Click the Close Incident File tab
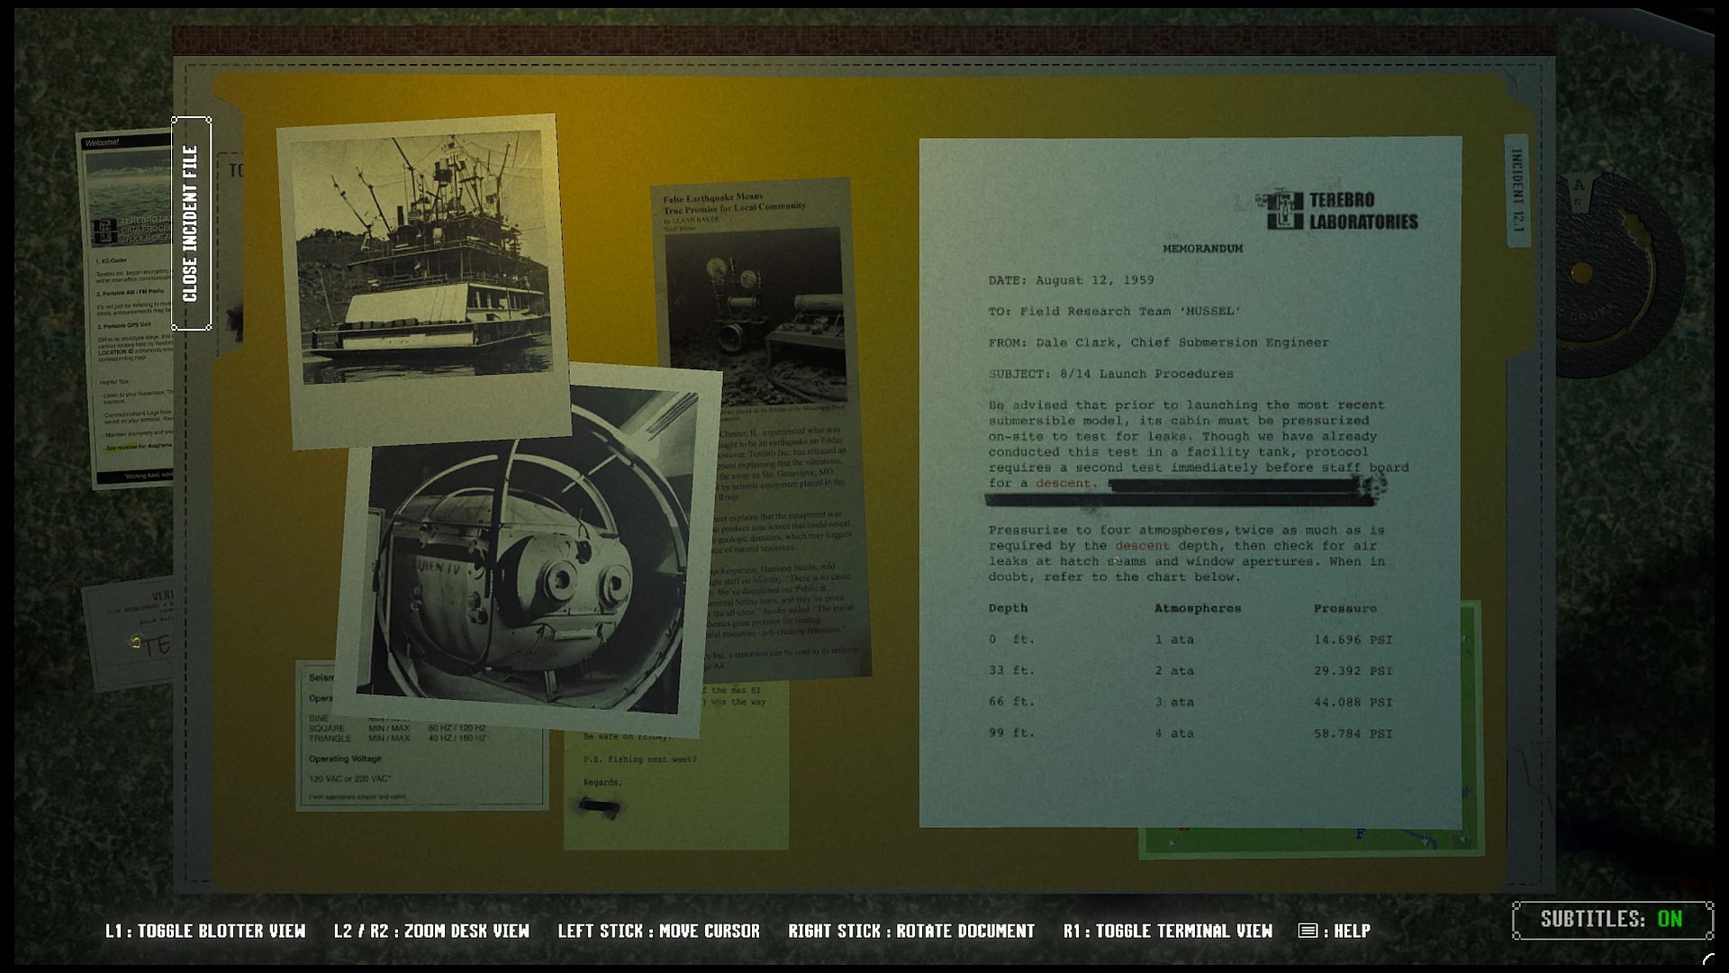Screen dimensions: 1729x973 (191, 223)
